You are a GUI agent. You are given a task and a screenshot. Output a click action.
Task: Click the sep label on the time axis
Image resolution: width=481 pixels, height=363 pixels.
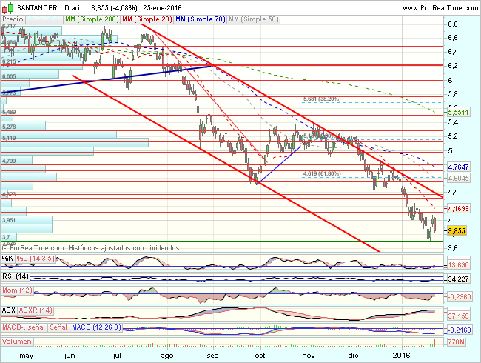point(212,356)
